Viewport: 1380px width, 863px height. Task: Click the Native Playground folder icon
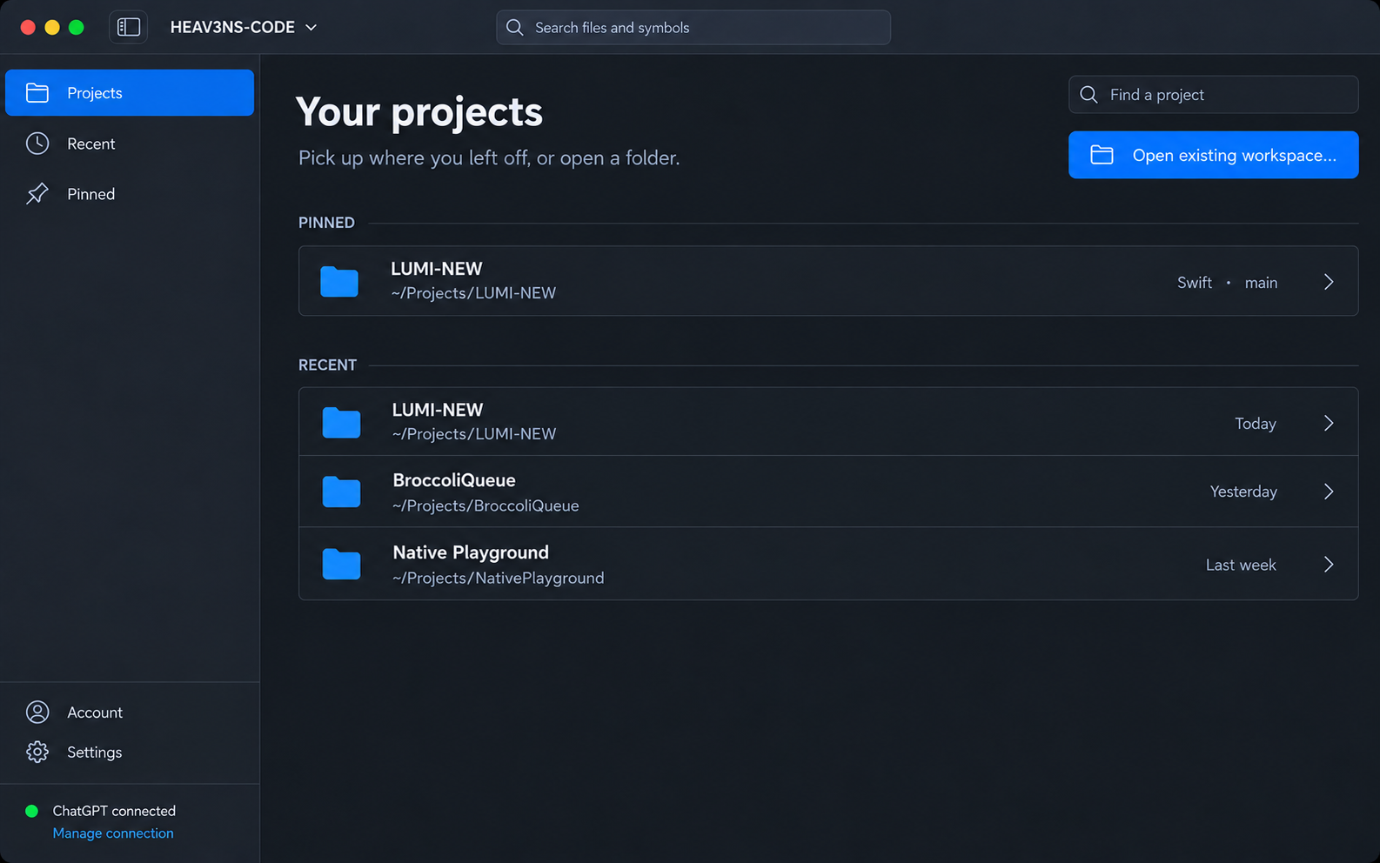[x=341, y=565]
